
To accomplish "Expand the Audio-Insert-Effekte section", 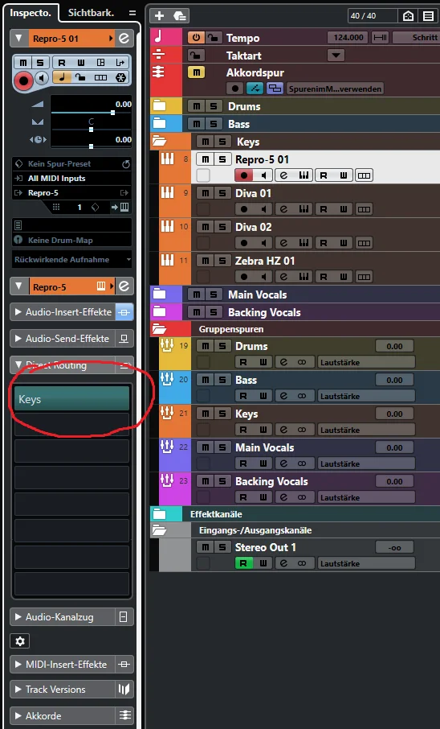I will pos(18,312).
